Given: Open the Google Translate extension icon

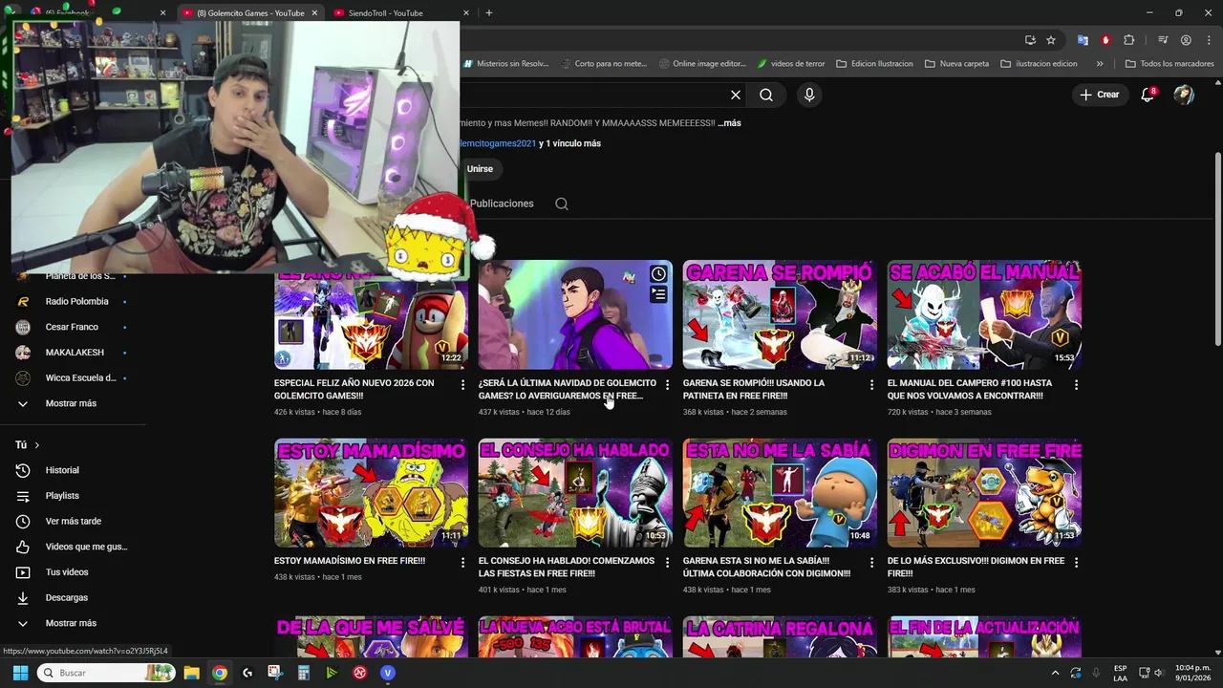Looking at the screenshot, I should point(1083,40).
